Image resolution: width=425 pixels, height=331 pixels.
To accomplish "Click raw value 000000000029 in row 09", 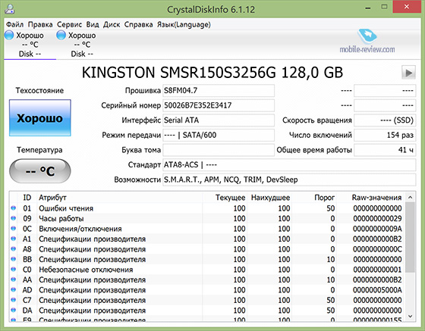I will [377, 218].
